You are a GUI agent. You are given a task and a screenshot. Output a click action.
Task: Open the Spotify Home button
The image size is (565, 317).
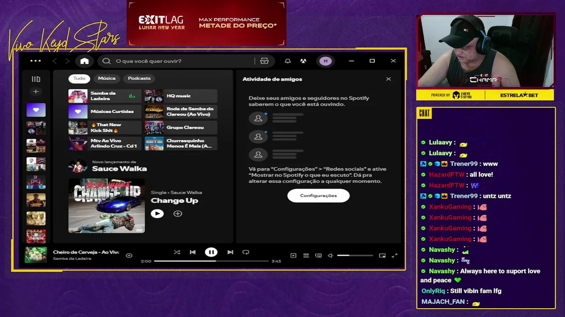coord(84,61)
